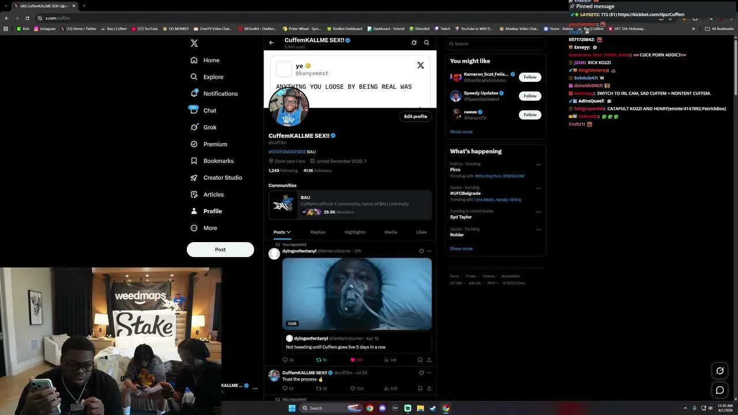This screenshot has width=738, height=415.
Task: Switch to the Media tab
Action: click(391, 232)
